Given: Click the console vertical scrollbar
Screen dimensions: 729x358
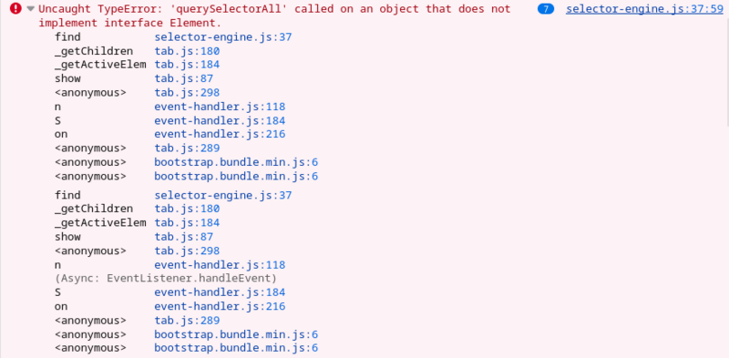Looking at the screenshot, I should pos(726,63).
